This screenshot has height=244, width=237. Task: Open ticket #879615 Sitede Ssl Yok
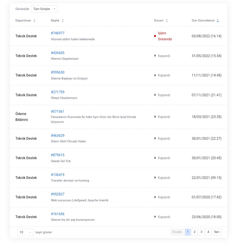[58, 155]
